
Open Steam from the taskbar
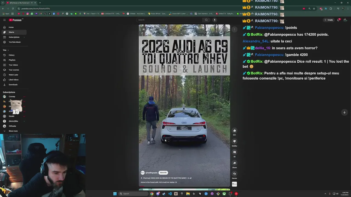[164, 194]
